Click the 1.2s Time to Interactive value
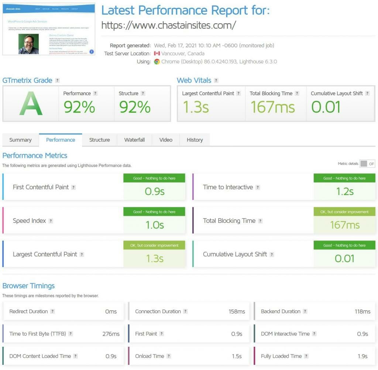378x370 pixels. click(345, 191)
